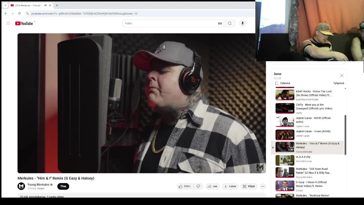Mute the tab via speaker icon
The height and width of the screenshot is (205, 364).
click(45, 5)
